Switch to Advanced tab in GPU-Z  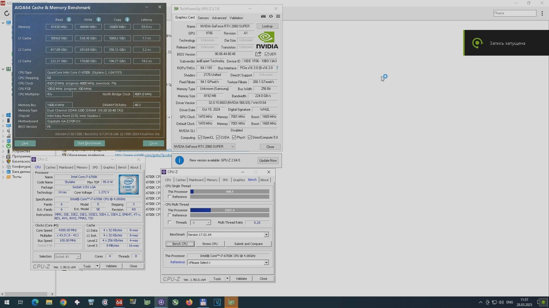[219, 18]
